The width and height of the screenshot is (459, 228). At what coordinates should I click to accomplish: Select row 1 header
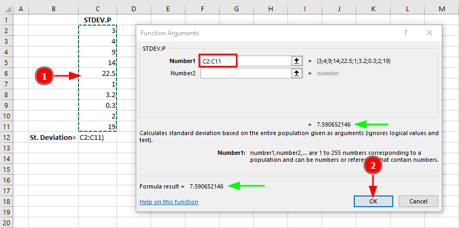click(6, 20)
